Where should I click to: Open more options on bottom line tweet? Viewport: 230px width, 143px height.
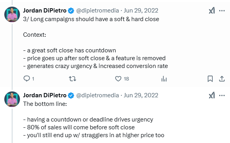pyautogui.click(x=222, y=95)
